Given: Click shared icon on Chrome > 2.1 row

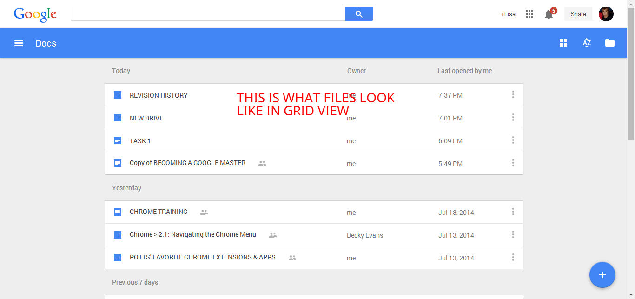Looking at the screenshot, I should [273, 235].
